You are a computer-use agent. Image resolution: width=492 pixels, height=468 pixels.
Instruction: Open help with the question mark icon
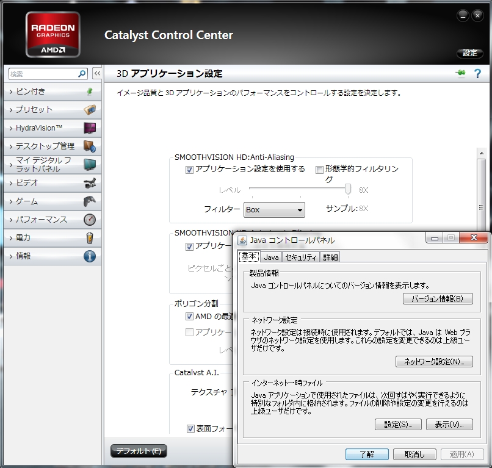click(x=477, y=73)
